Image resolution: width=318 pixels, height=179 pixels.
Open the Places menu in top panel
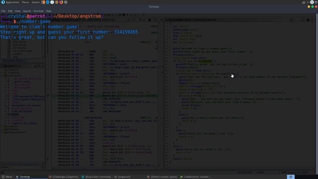(x=25, y=2)
